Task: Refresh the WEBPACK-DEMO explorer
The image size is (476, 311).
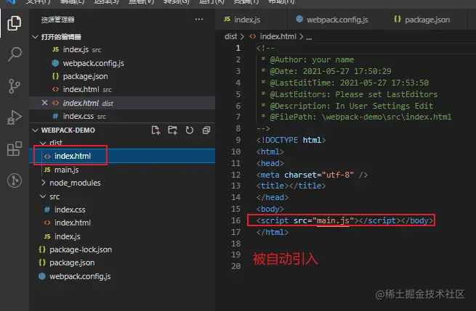Action: click(190, 130)
